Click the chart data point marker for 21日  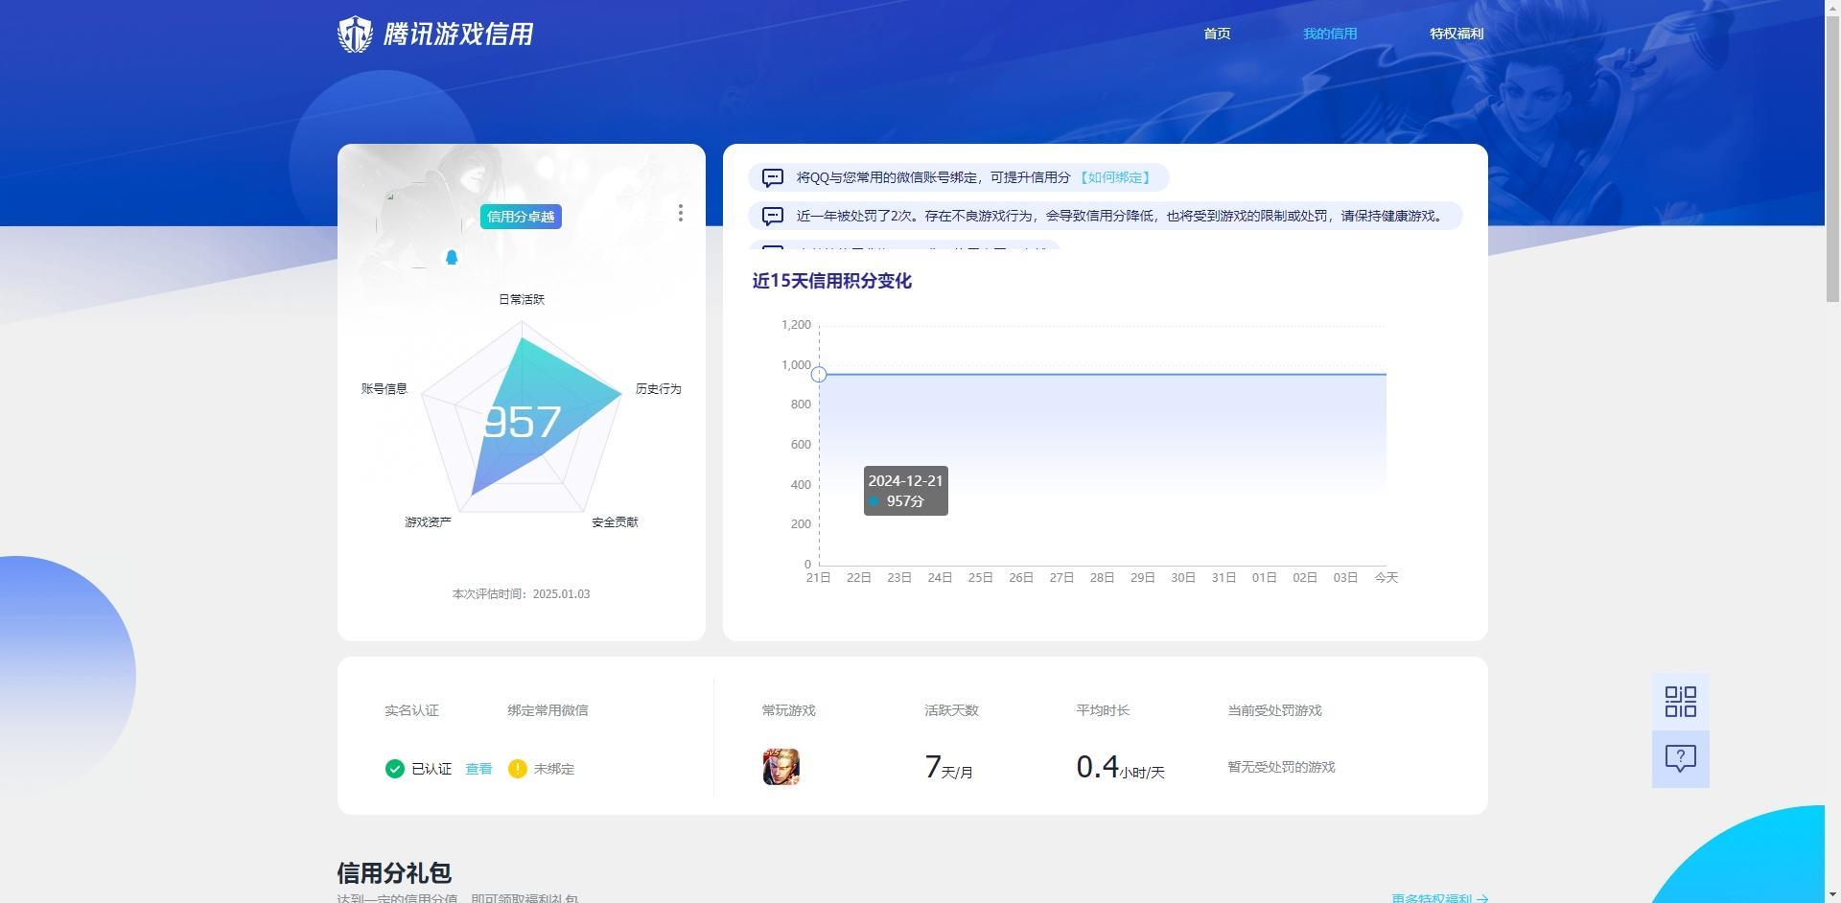(x=819, y=375)
